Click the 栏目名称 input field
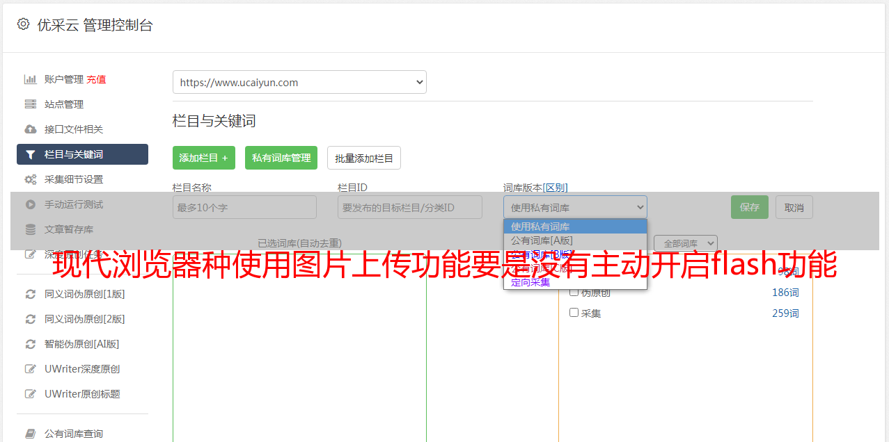The height and width of the screenshot is (442, 889). pyautogui.click(x=244, y=207)
